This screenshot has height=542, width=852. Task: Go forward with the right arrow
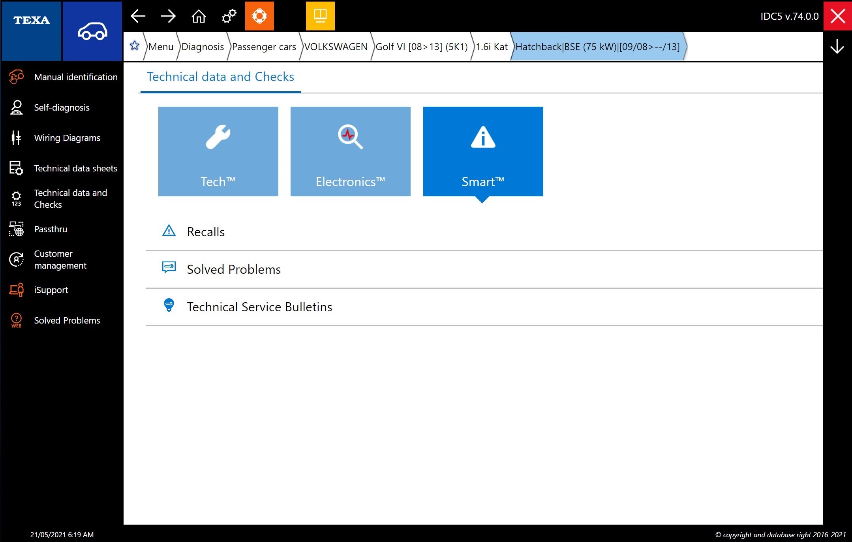coord(168,16)
